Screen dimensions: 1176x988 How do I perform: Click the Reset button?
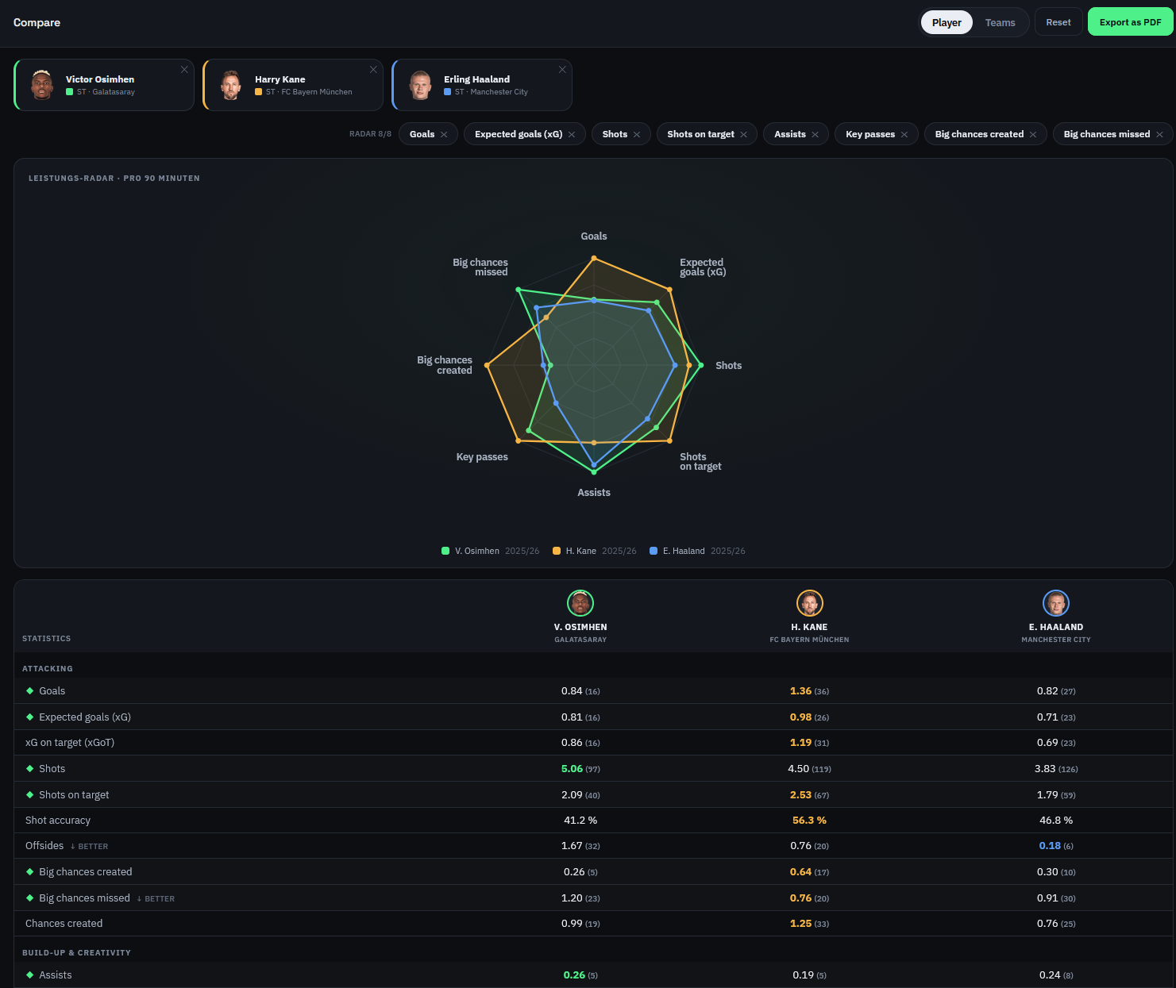pos(1058,22)
